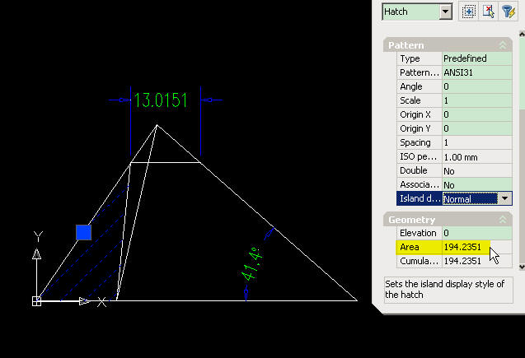Image resolution: width=525 pixels, height=358 pixels.
Task: Click the Origin X value
Action: click(476, 114)
